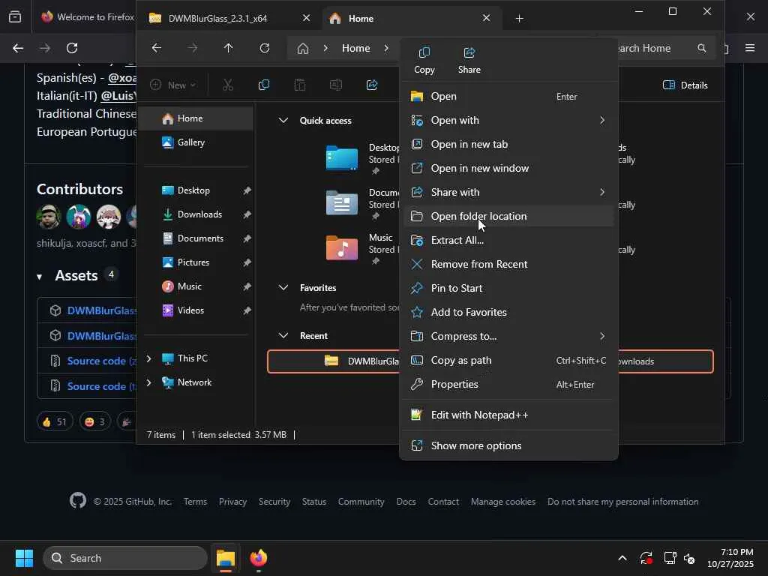Open Gallery in navigation pane
768x576 pixels.
click(x=196, y=142)
